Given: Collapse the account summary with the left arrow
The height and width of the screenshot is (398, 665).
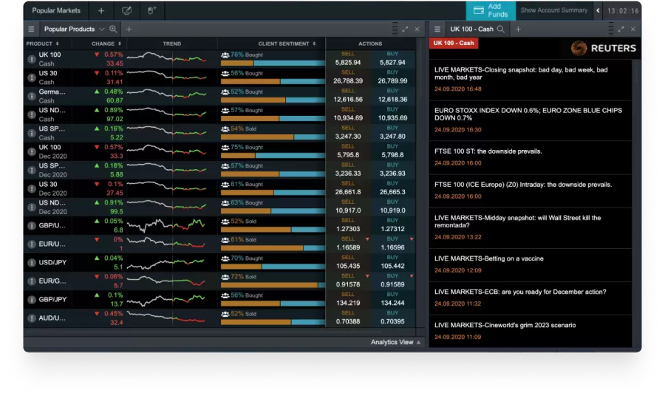Looking at the screenshot, I should tap(598, 11).
